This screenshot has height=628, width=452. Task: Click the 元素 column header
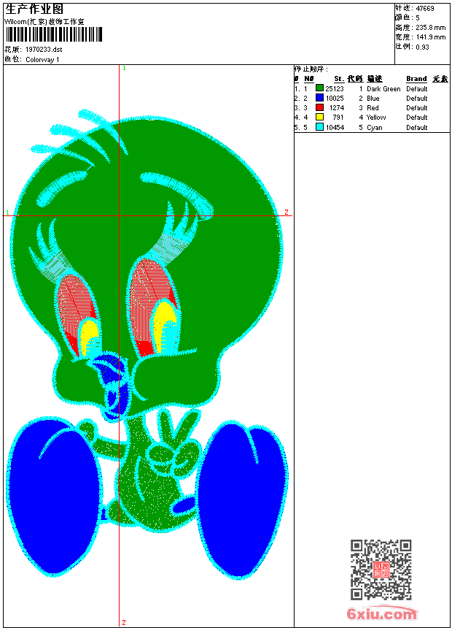440,79
